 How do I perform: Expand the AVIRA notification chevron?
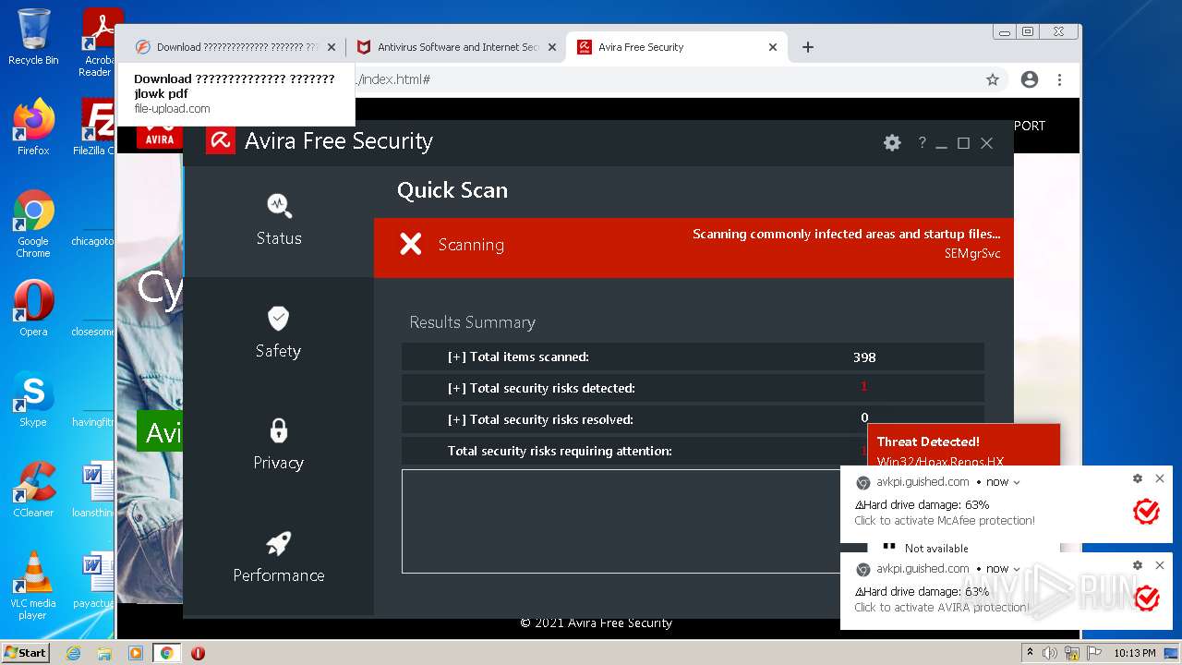1017,569
